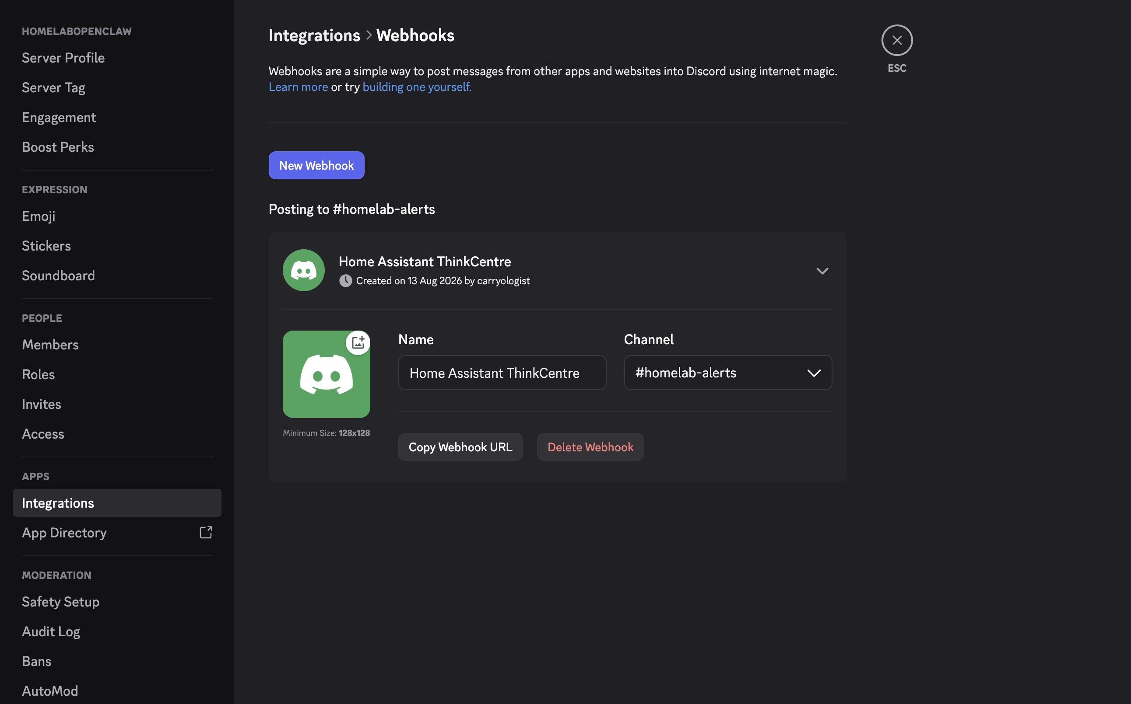1131x704 pixels.
Task: Click the green Discord avatar in the webhook header
Action: (304, 271)
